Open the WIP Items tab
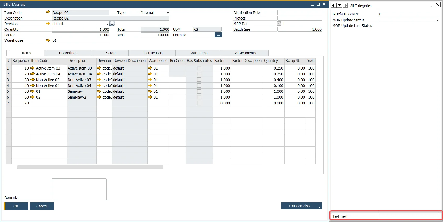Image resolution: width=443 pixels, height=222 pixels. pos(199,53)
